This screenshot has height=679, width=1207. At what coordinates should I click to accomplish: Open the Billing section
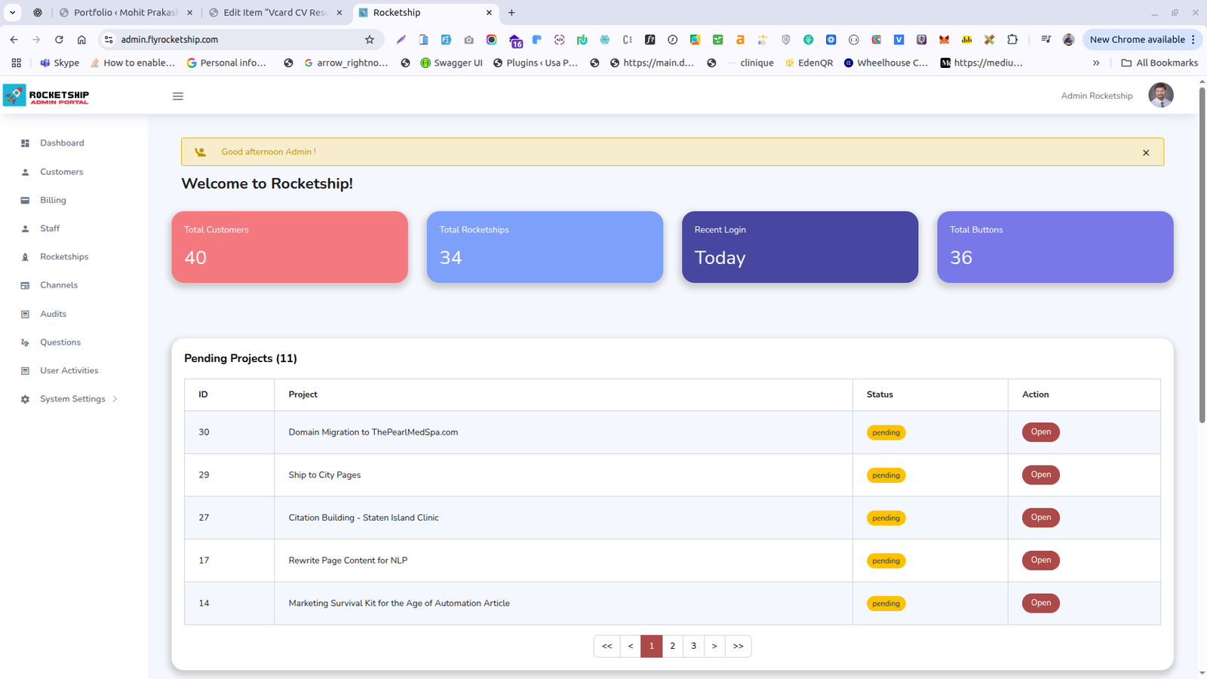point(53,200)
